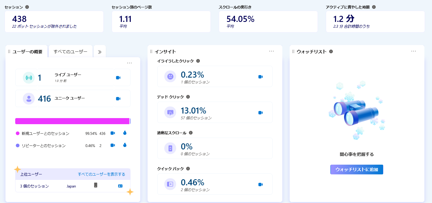Open more options menu in ユーザーの概要 card
The height and width of the screenshot is (203, 432).
(x=130, y=63)
